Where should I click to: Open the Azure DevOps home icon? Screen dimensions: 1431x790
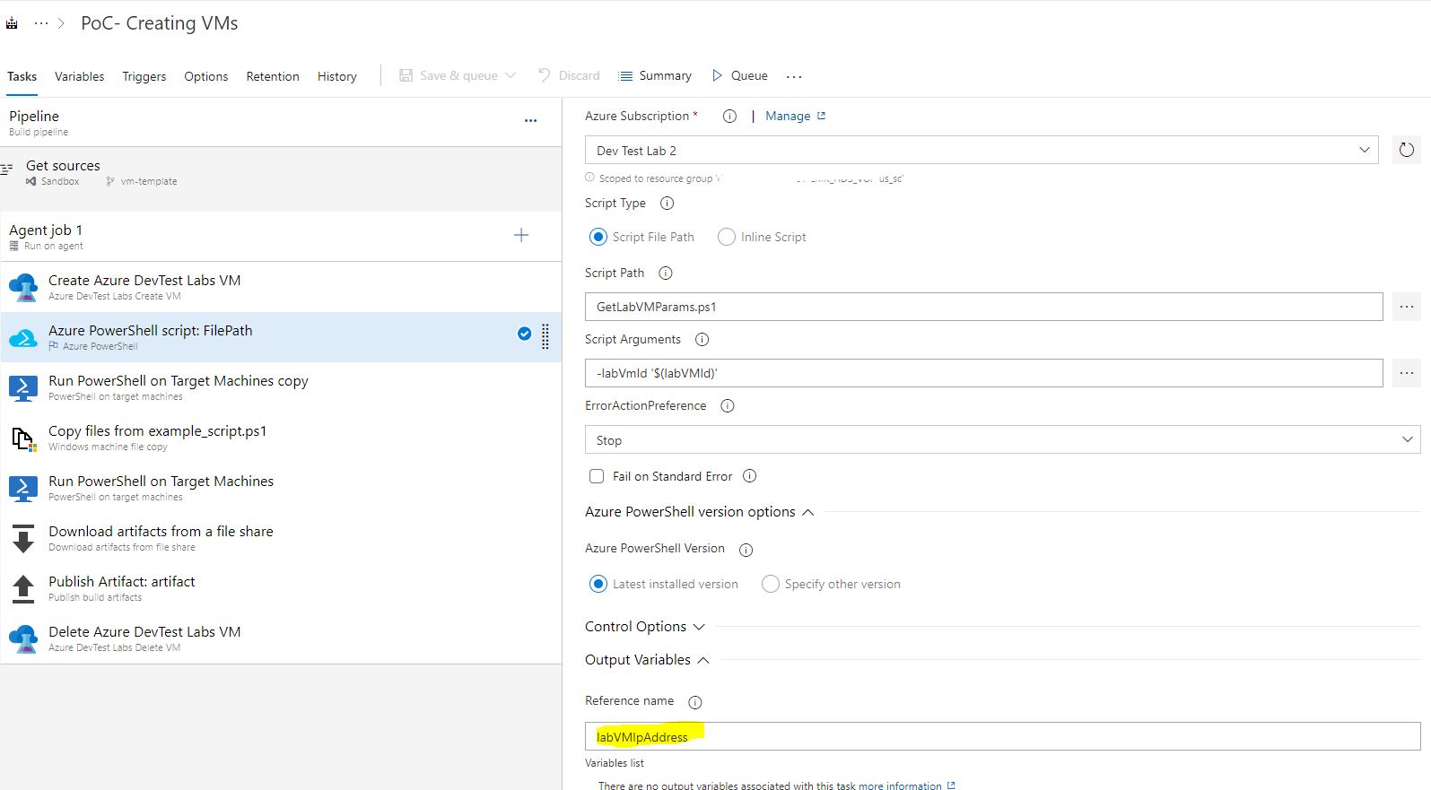tap(12, 23)
